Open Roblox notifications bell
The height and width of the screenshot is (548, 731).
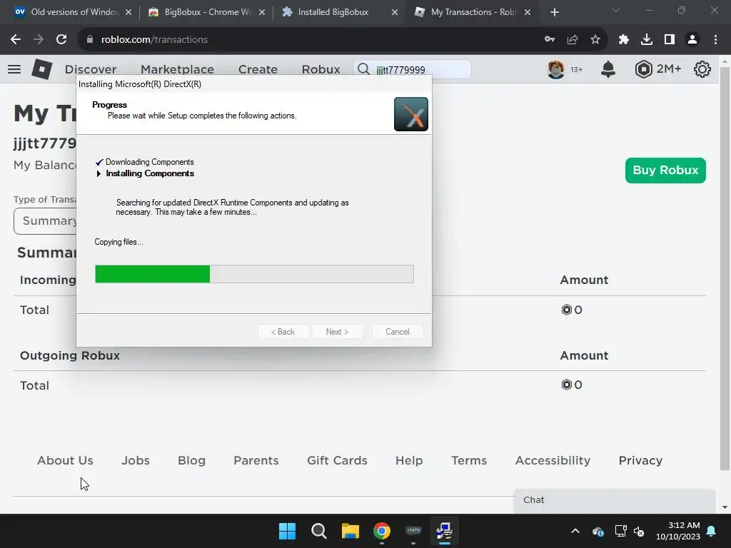pos(608,69)
